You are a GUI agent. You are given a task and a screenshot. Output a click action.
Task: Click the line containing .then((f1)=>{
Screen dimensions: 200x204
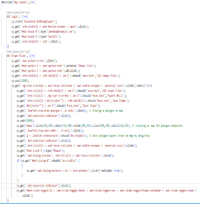click(x=82, y=86)
